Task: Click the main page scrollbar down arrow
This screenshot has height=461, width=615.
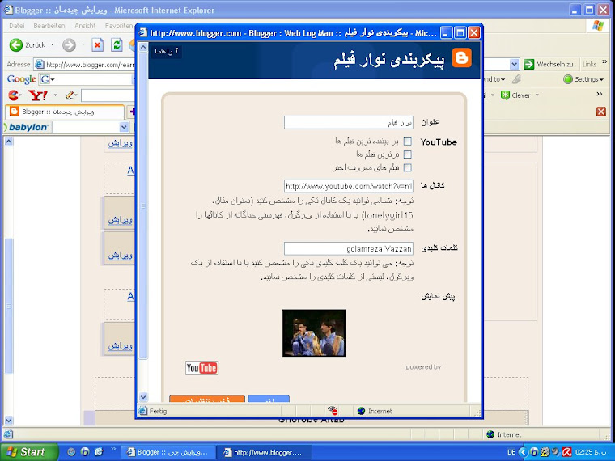Action: pos(9,421)
